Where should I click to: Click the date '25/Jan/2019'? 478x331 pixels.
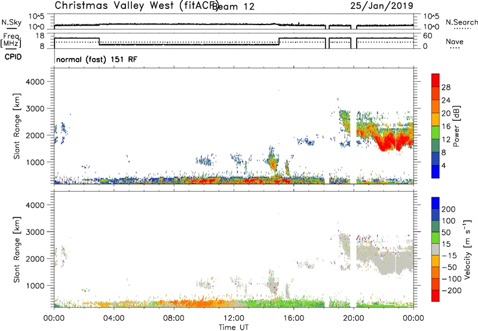click(382, 5)
